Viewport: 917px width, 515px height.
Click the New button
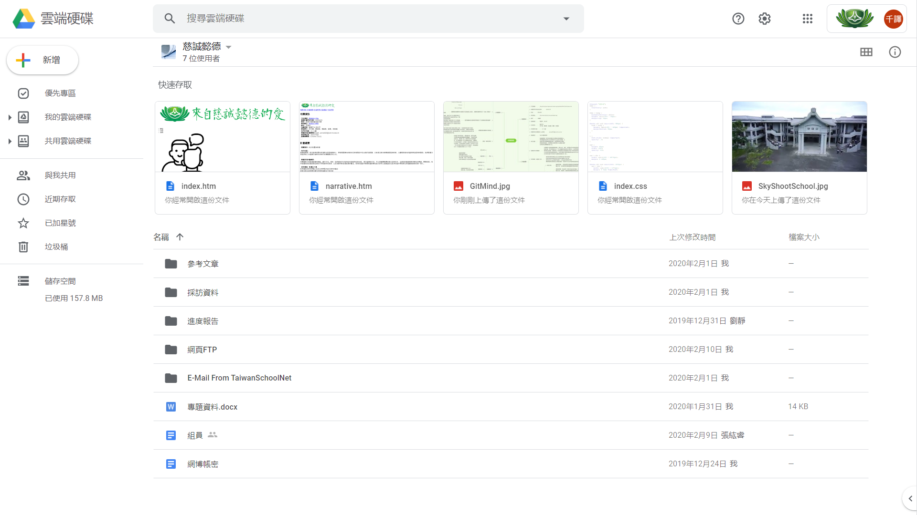[x=43, y=60]
